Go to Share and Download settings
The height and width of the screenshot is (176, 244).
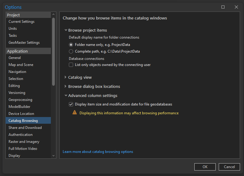25,128
